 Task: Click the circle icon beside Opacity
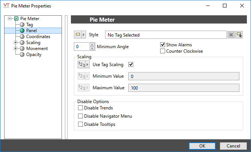click(x=22, y=55)
